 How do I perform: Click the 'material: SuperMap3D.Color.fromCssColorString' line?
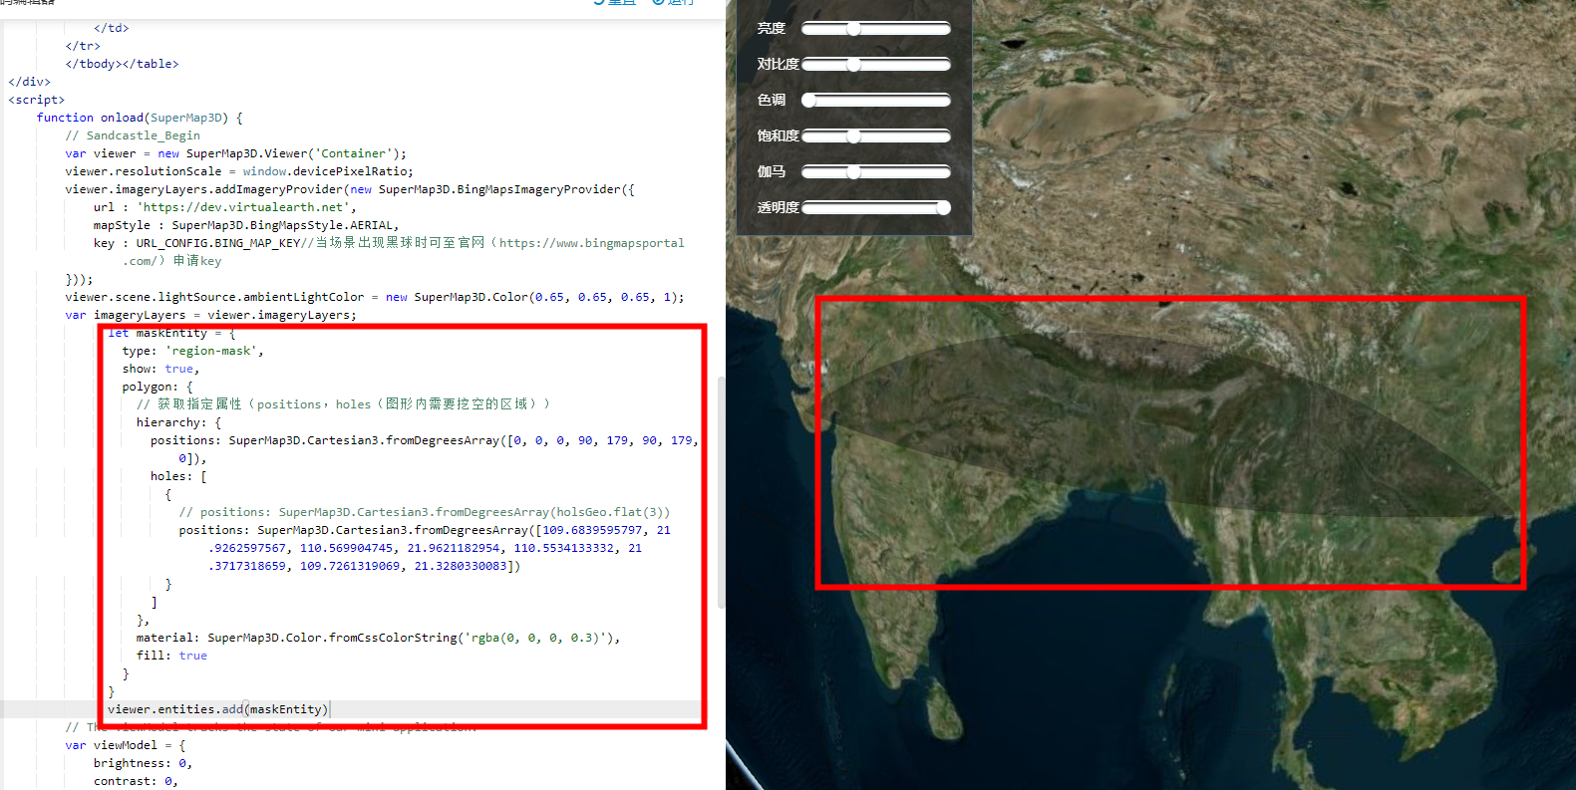379,638
